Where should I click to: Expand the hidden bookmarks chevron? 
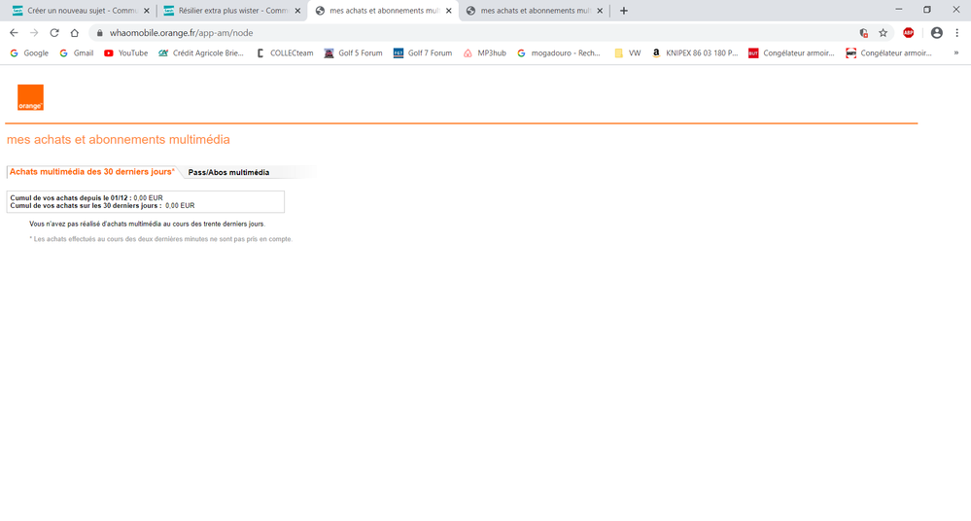pos(956,53)
